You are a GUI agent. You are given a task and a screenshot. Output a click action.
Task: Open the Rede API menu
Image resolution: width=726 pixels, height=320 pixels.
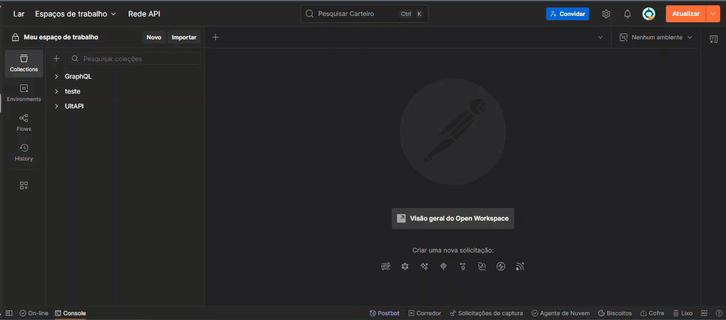pyautogui.click(x=144, y=14)
